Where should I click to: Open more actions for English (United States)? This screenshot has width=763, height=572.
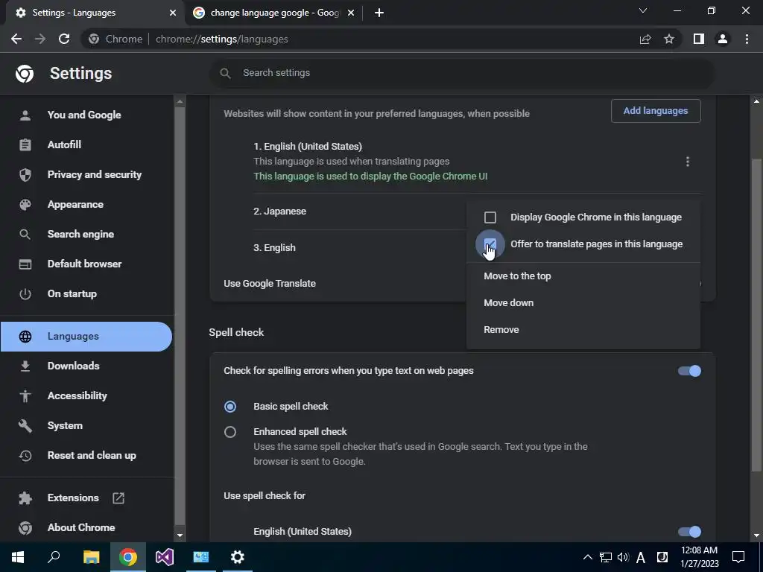pos(688,162)
